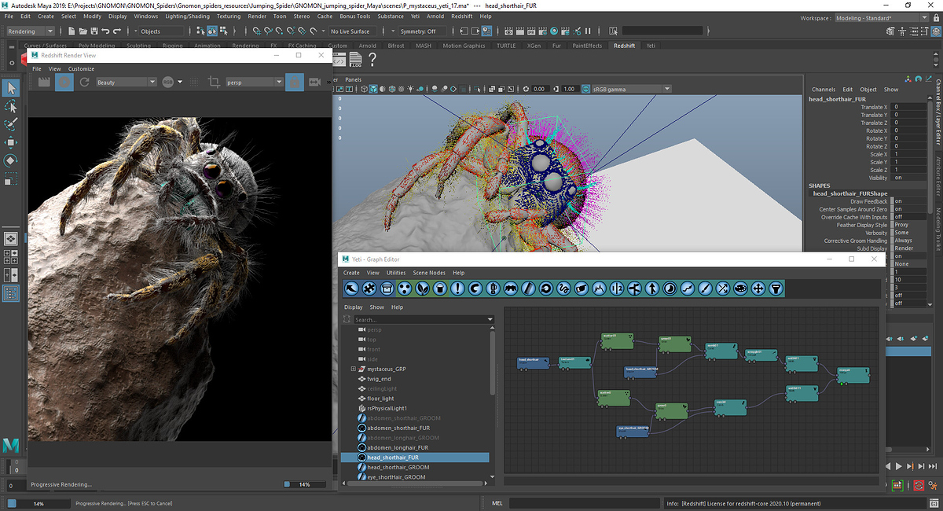
Task: Expand the mystaceus_GRP node in the Yeti outliner
Action: (354, 369)
